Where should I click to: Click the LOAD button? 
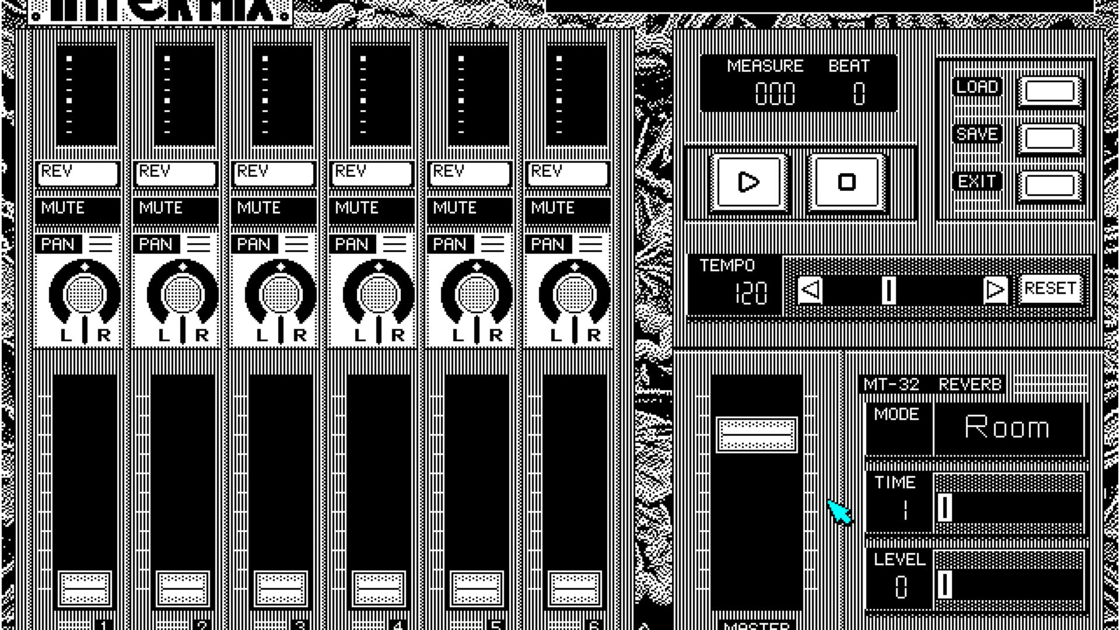pos(1049,92)
